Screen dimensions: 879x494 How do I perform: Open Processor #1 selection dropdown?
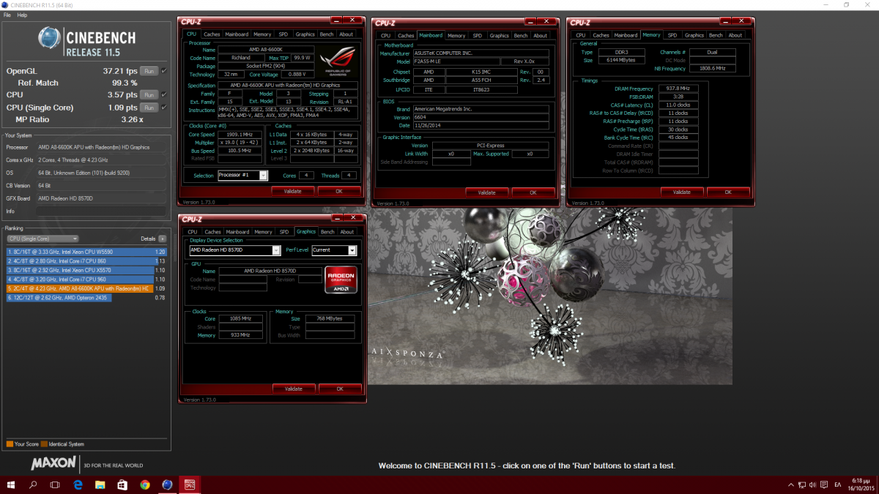[x=244, y=176]
